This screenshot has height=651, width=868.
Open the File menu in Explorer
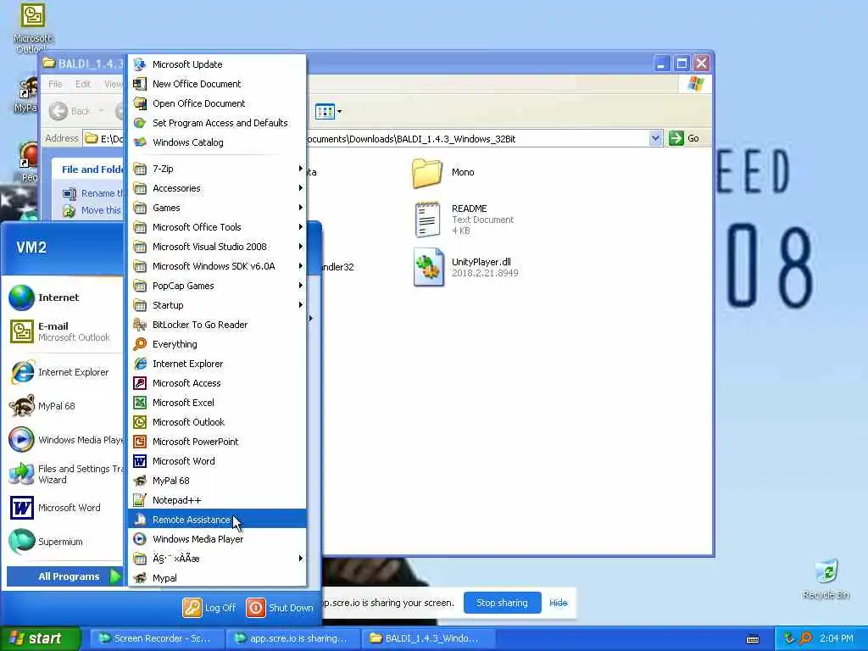[55, 84]
